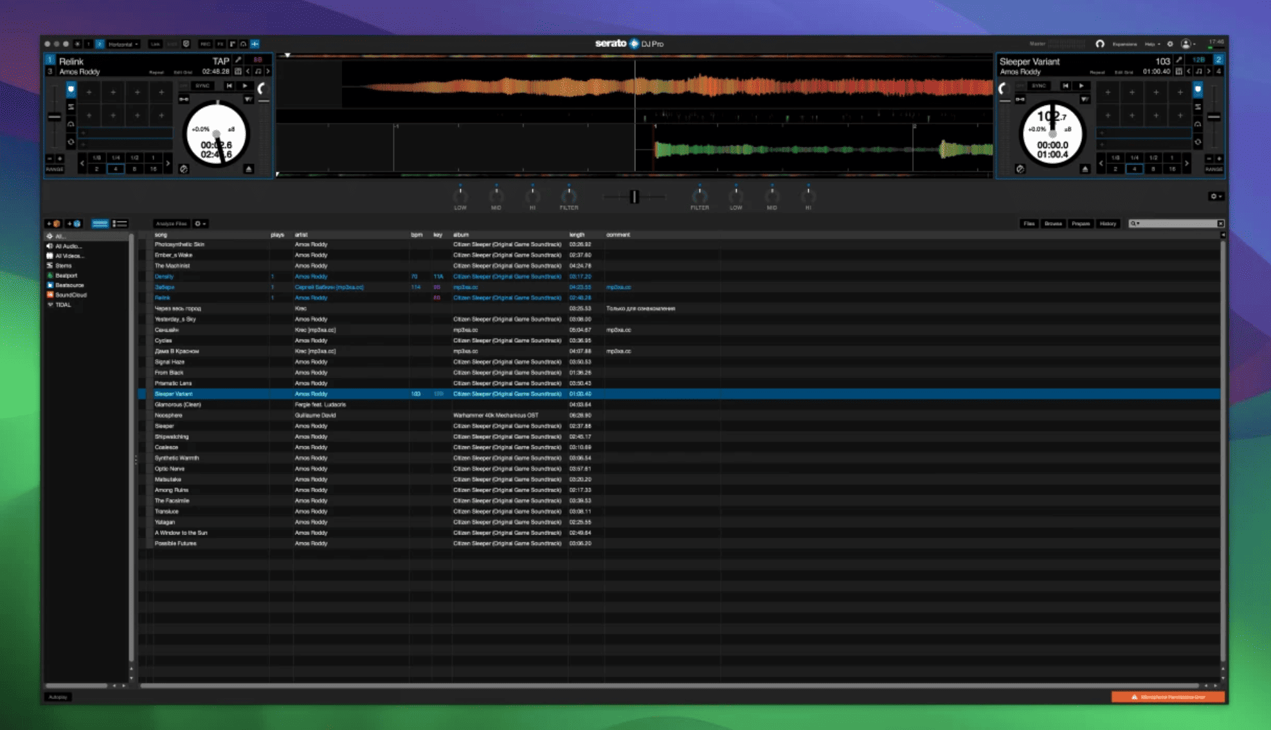Select the saved loops tab on left deck
The width and height of the screenshot is (1271, 730).
(x=71, y=107)
